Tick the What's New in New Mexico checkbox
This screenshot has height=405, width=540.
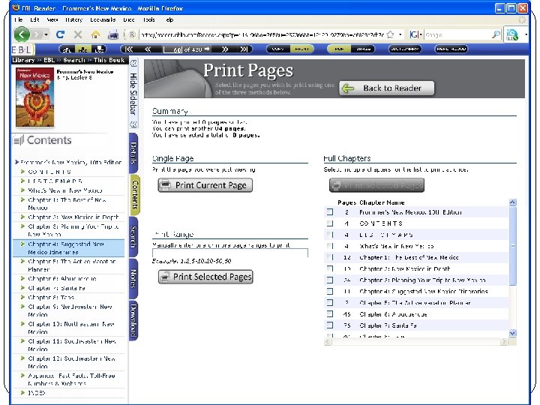330,246
